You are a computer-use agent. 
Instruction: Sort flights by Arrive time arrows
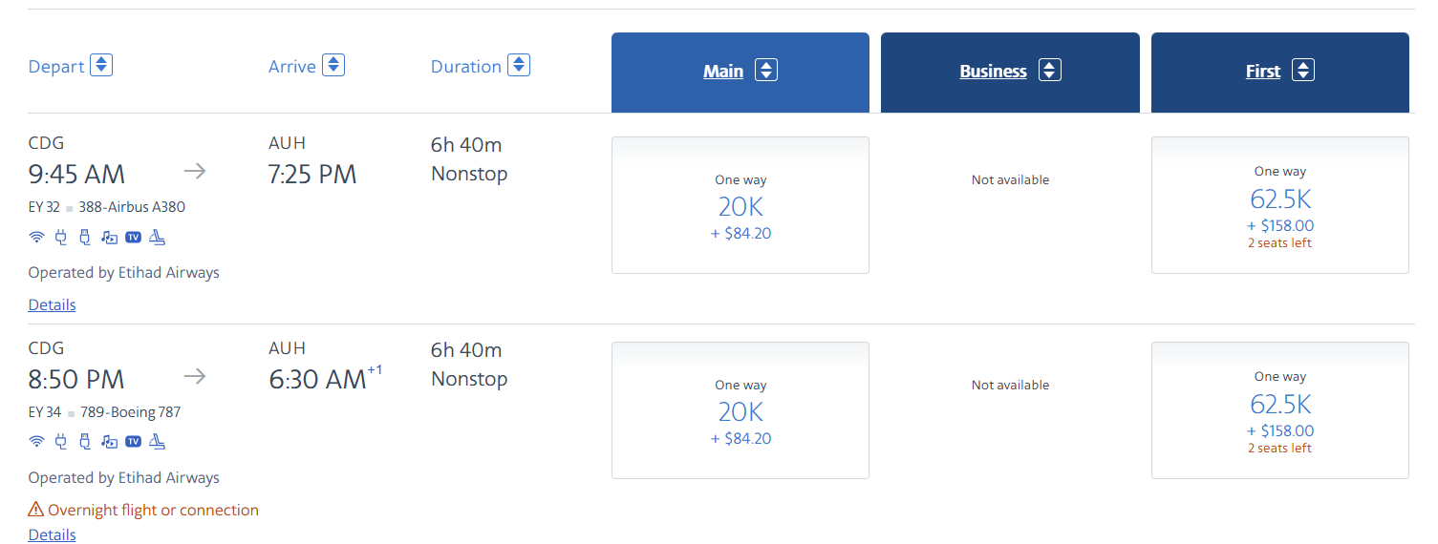point(333,65)
